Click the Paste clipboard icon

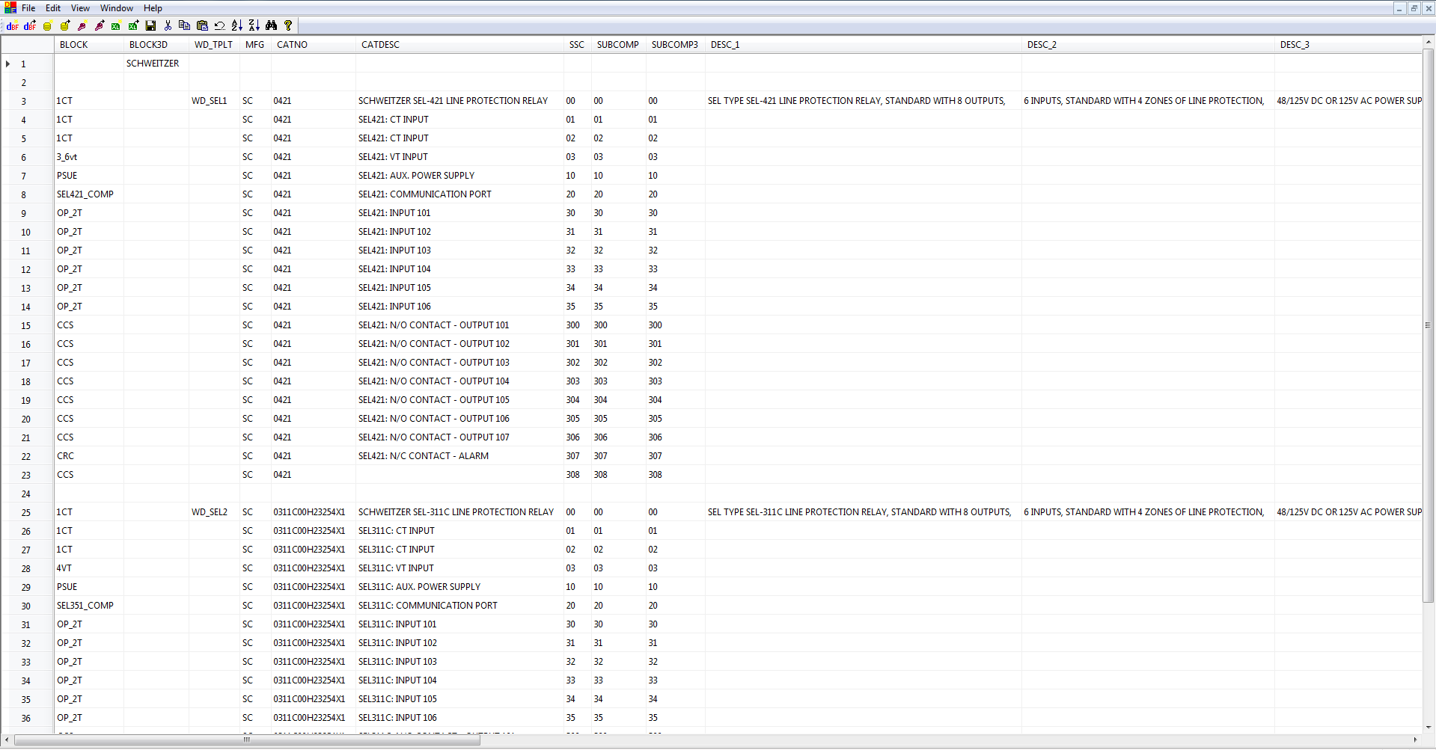point(202,25)
